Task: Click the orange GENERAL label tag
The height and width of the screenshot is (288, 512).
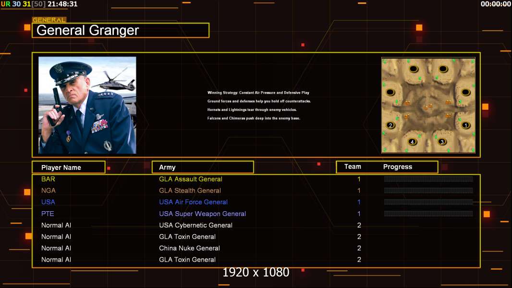Action: point(49,20)
